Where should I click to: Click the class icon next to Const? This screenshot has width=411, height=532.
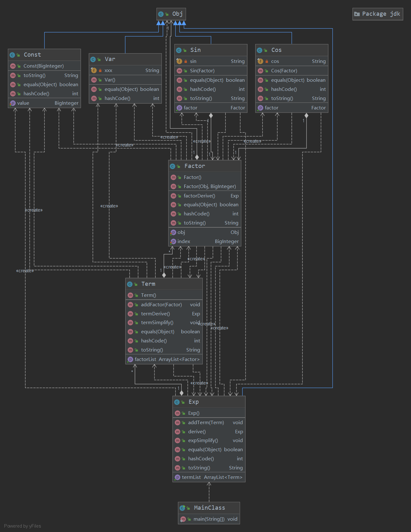pyautogui.click(x=12, y=55)
